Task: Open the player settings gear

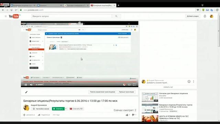Action: [124, 85]
